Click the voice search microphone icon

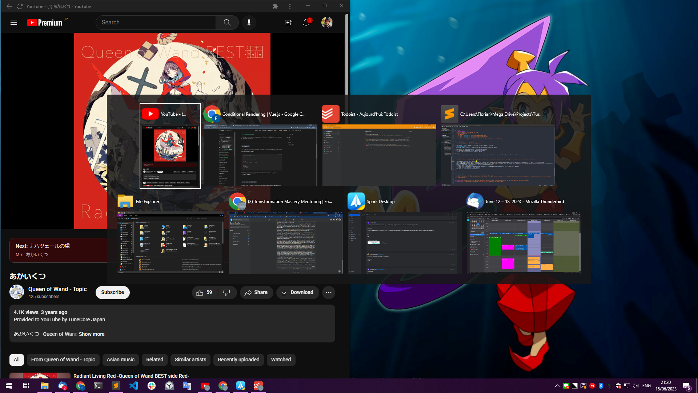tap(249, 23)
